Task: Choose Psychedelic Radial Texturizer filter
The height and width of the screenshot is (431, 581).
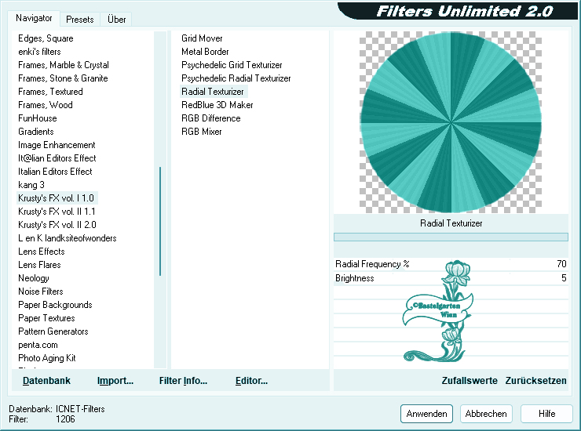Action: [x=236, y=78]
